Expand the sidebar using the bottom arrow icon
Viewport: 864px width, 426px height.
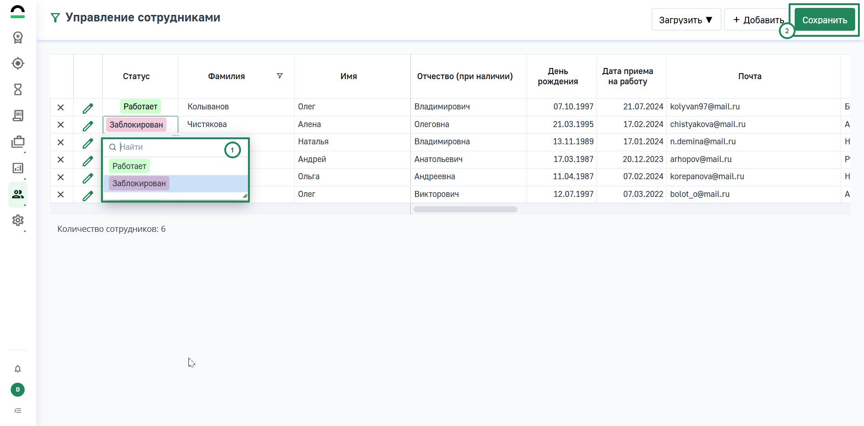[x=18, y=411]
